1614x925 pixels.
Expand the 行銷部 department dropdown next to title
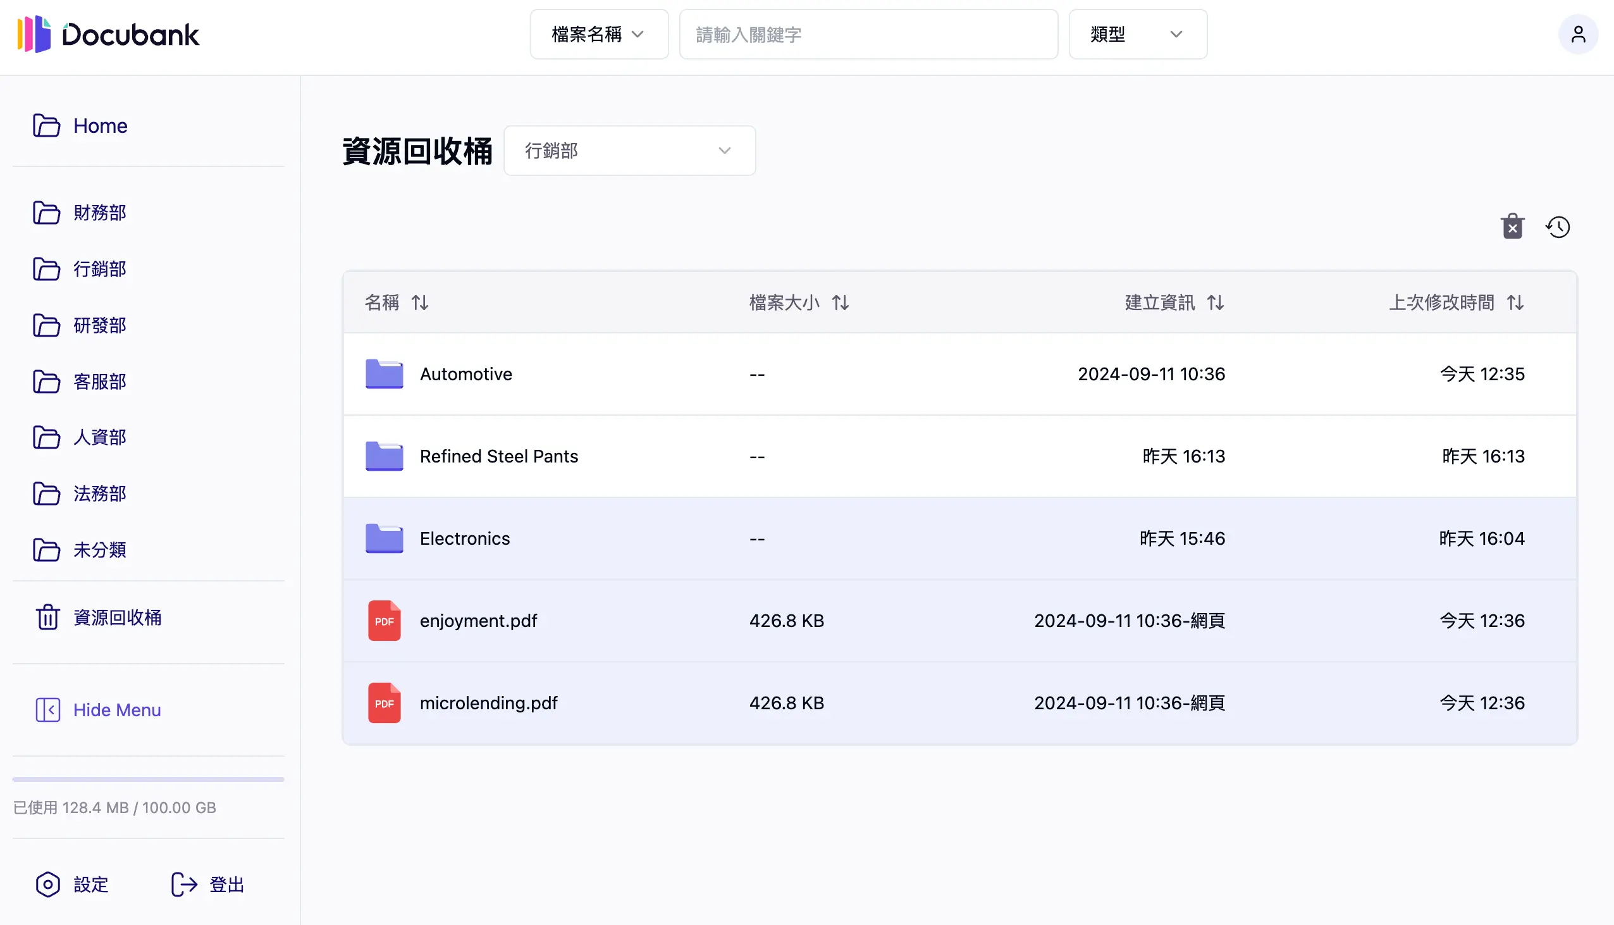click(x=629, y=151)
